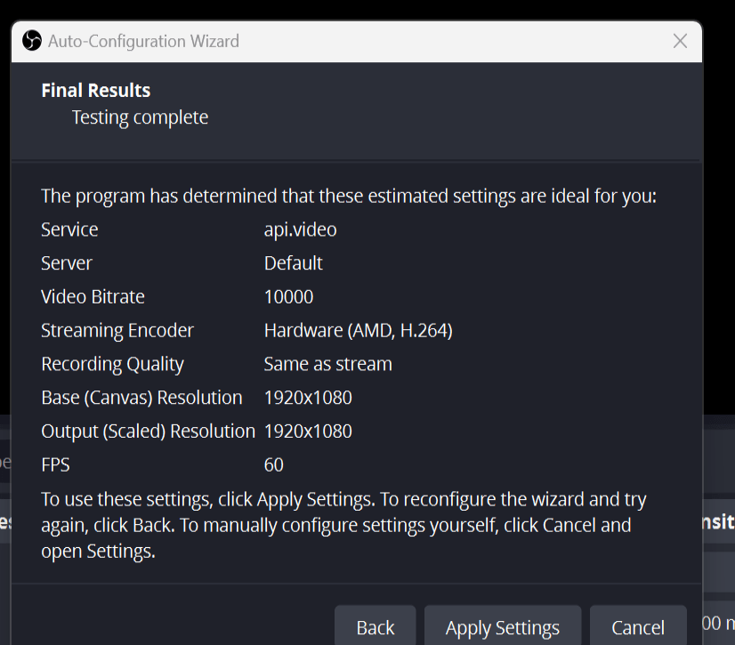Select the 'Final Results' heading
735x645 pixels.
coord(96,91)
